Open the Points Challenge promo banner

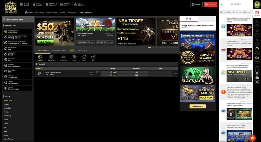198,40
